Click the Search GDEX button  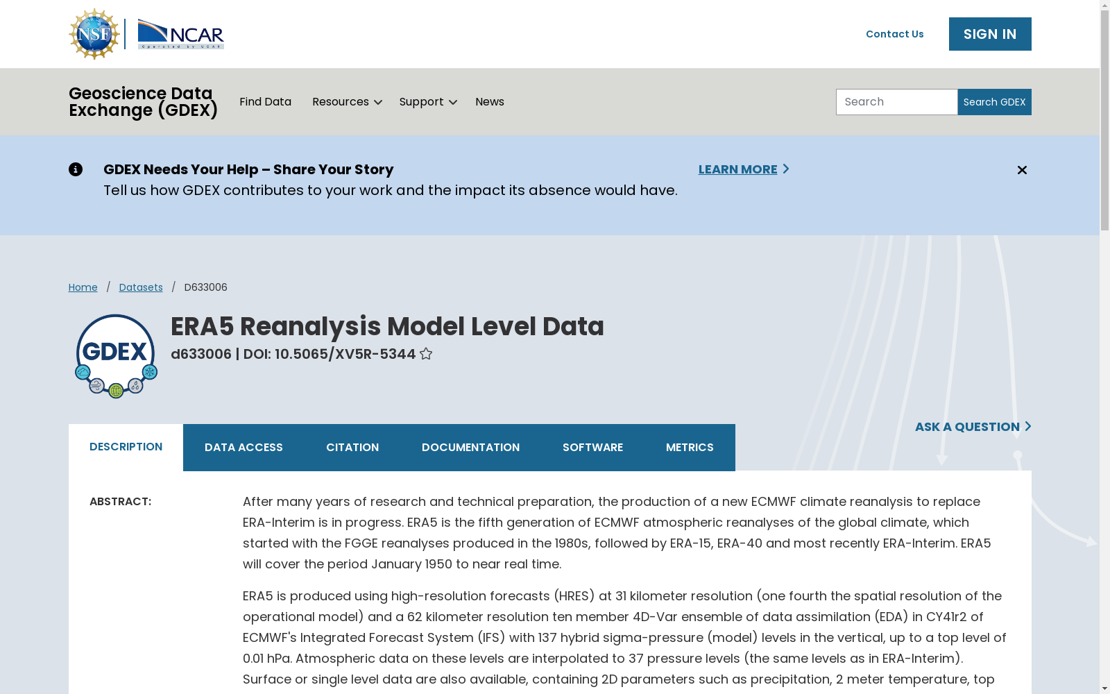994,102
